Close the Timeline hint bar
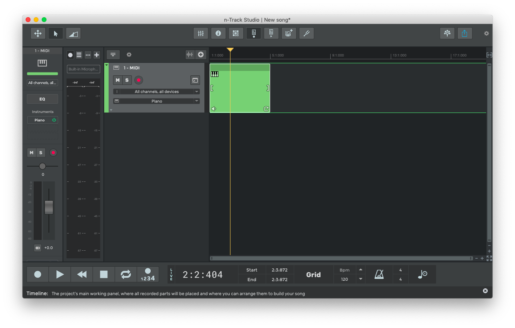 click(x=485, y=291)
